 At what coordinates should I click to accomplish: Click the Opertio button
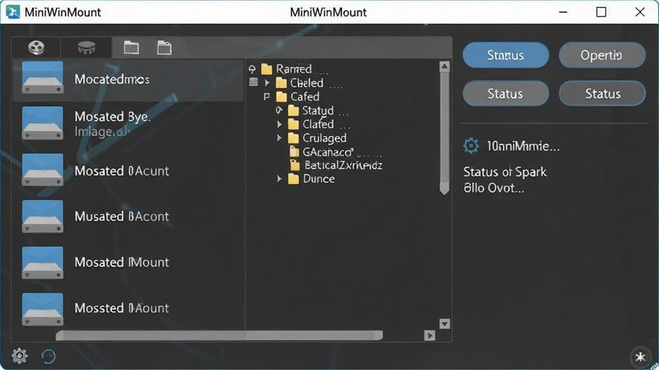click(x=602, y=55)
